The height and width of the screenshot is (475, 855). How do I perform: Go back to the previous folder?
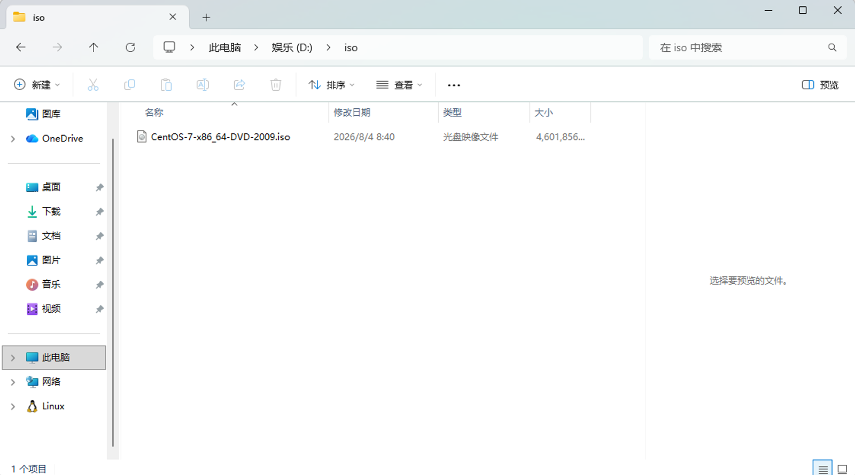click(x=21, y=47)
